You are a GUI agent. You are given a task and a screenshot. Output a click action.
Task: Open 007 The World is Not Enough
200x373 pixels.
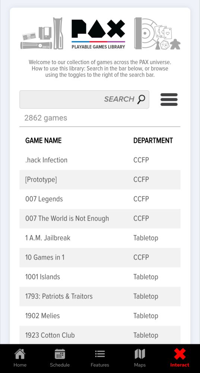[100, 219]
